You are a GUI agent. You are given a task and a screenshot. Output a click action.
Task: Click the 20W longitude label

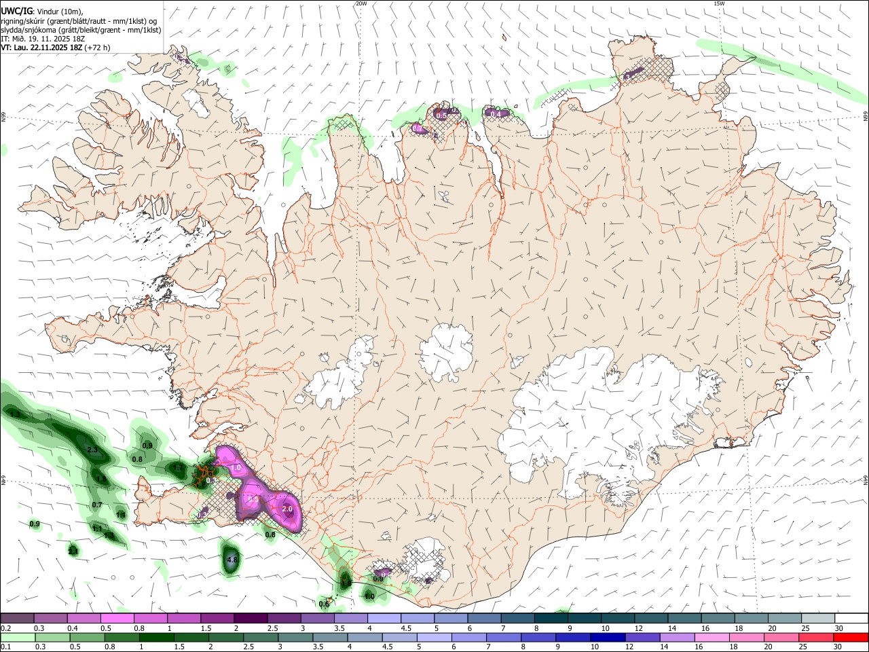pos(361,3)
